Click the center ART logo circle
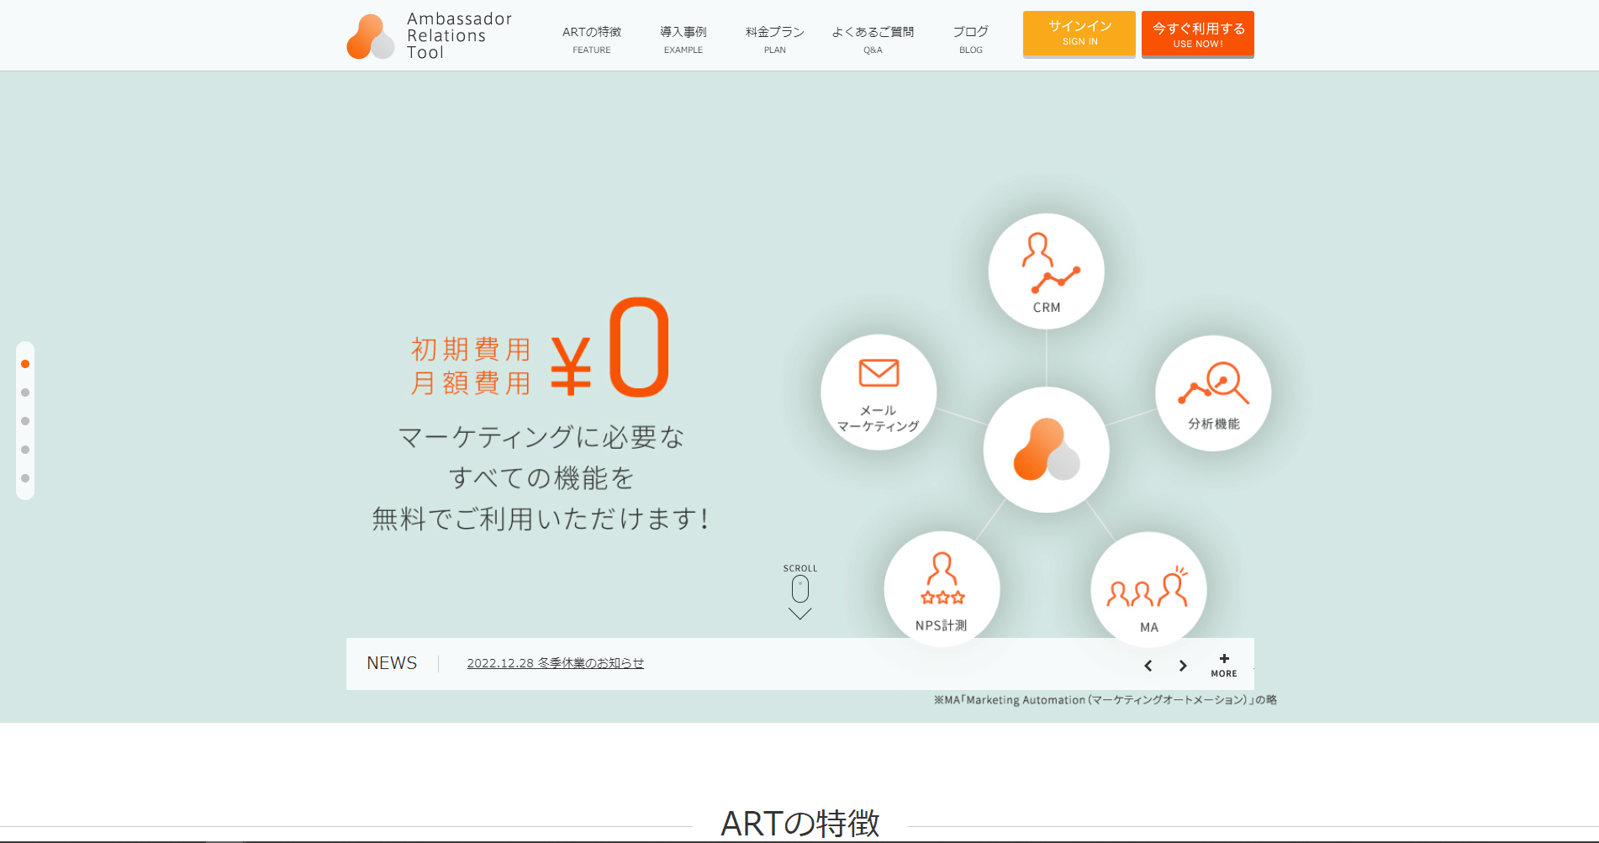This screenshot has height=843, width=1599. (1047, 450)
